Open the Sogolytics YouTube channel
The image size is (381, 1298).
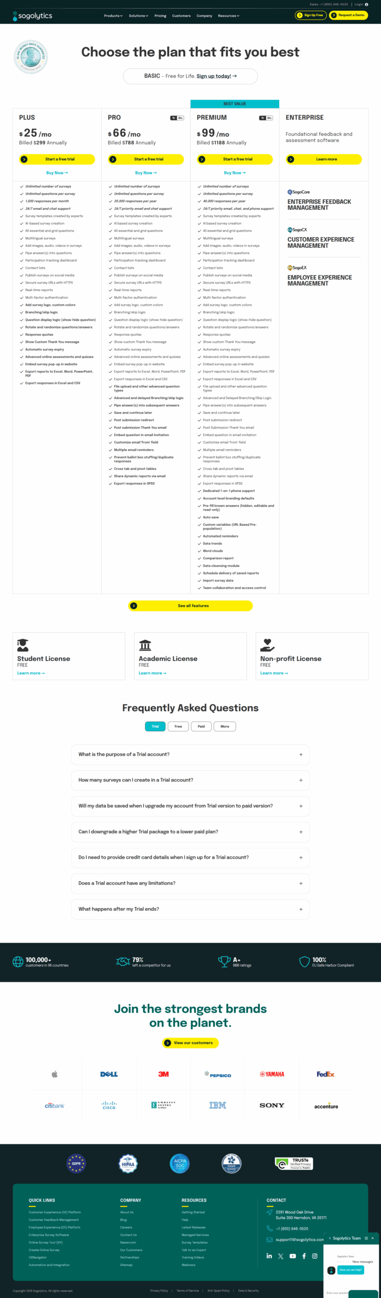point(292,1255)
